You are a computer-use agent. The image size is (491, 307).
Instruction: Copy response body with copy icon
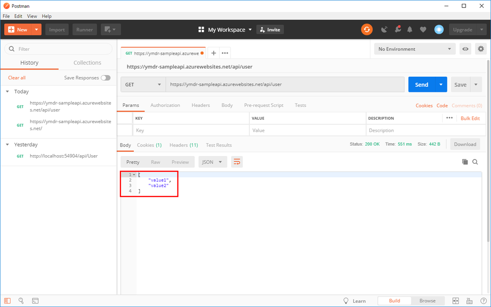tap(465, 161)
